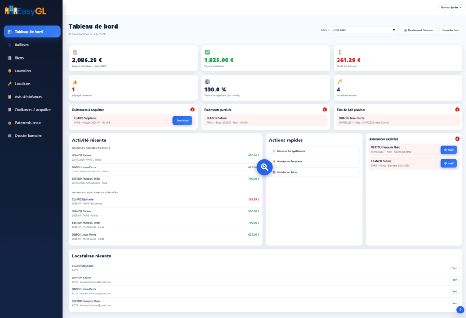
Task: Click the Bailleurs person icon in sidebar
Action: coord(10,45)
